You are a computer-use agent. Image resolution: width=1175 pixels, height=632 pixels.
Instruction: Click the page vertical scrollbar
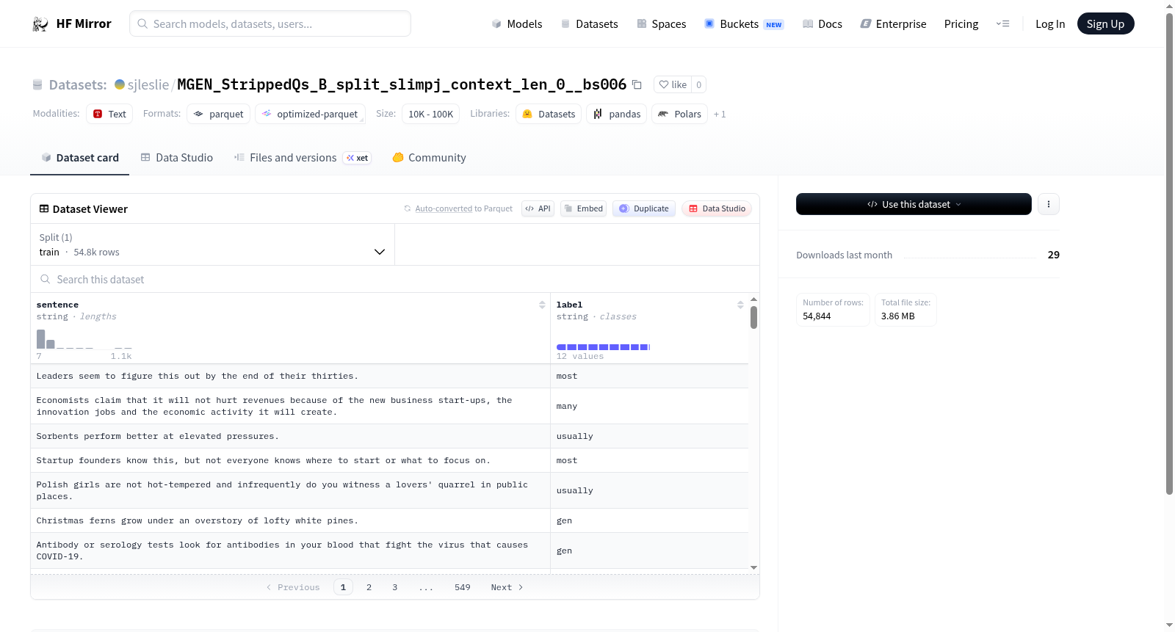(1169, 253)
